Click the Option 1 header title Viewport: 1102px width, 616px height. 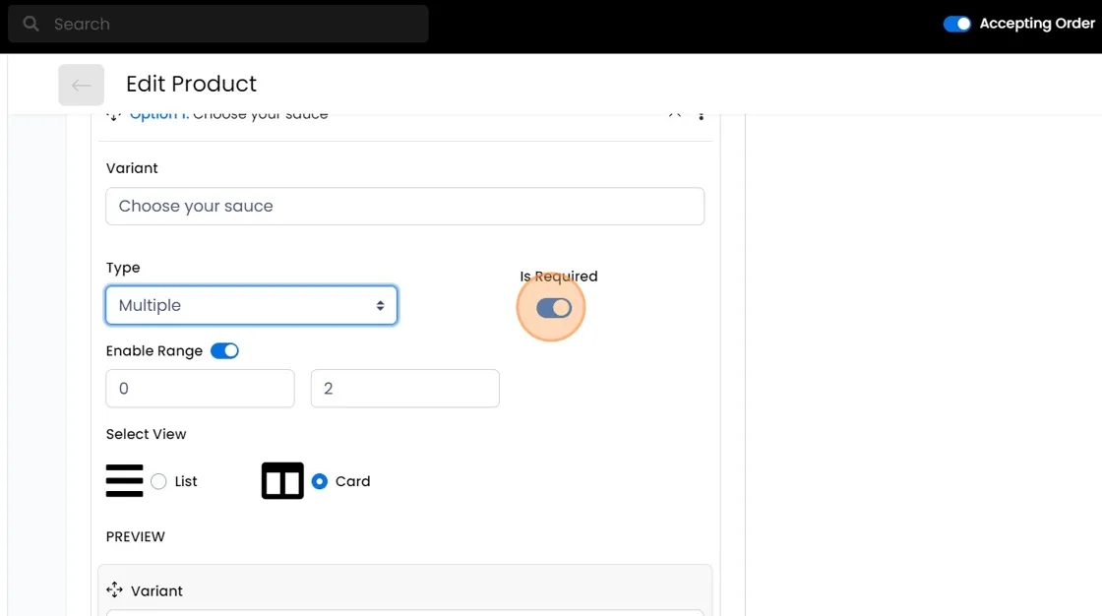[x=228, y=116]
